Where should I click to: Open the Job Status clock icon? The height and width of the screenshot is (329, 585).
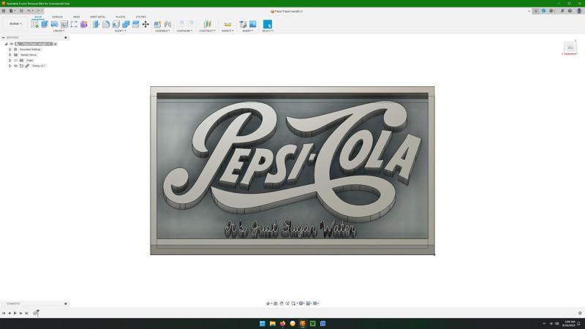click(552, 11)
